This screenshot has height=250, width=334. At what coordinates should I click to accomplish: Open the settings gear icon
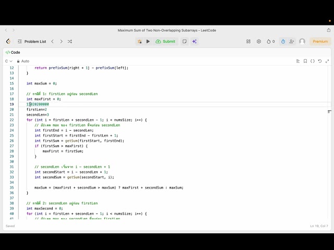click(x=259, y=42)
